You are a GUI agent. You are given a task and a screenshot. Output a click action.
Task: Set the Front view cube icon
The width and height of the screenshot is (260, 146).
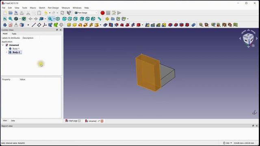click(x=64, y=19)
